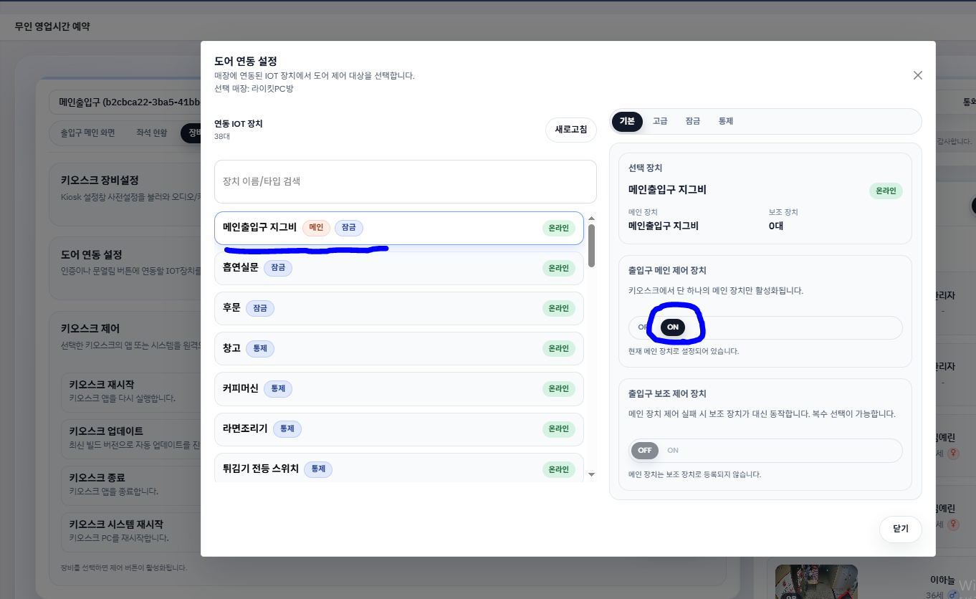Viewport: 976px width, 599px height.
Task: Click the 잠금 badge next to 후문
Action: tap(259, 307)
